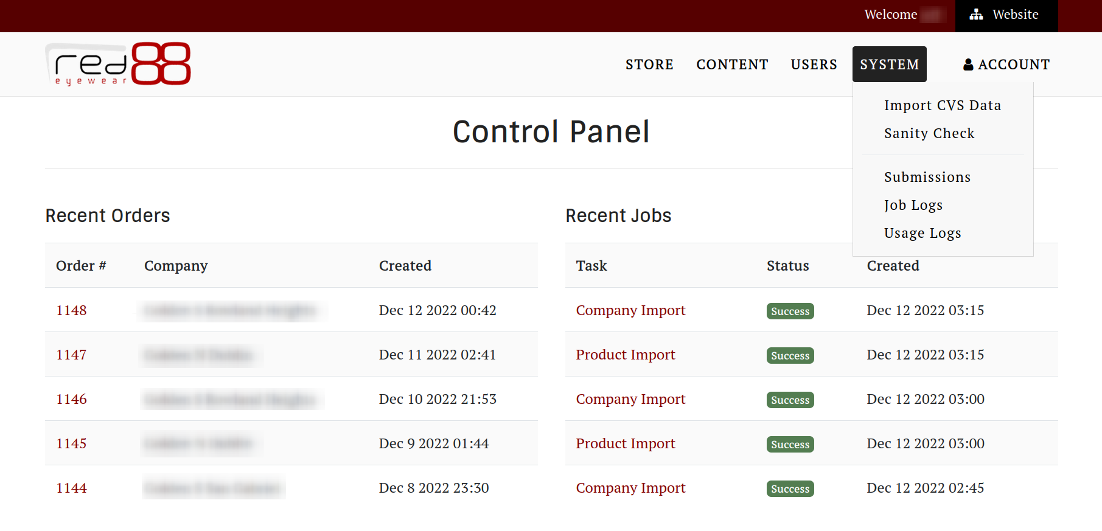The height and width of the screenshot is (531, 1102).
Task: Select Job Logs menu entry
Action: [x=913, y=205]
